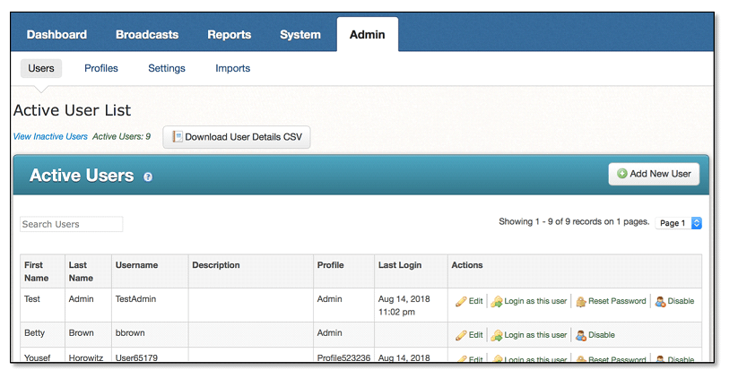Click Disable user icon for TestAdmin row
The width and height of the screenshot is (738, 387).
[x=660, y=301]
